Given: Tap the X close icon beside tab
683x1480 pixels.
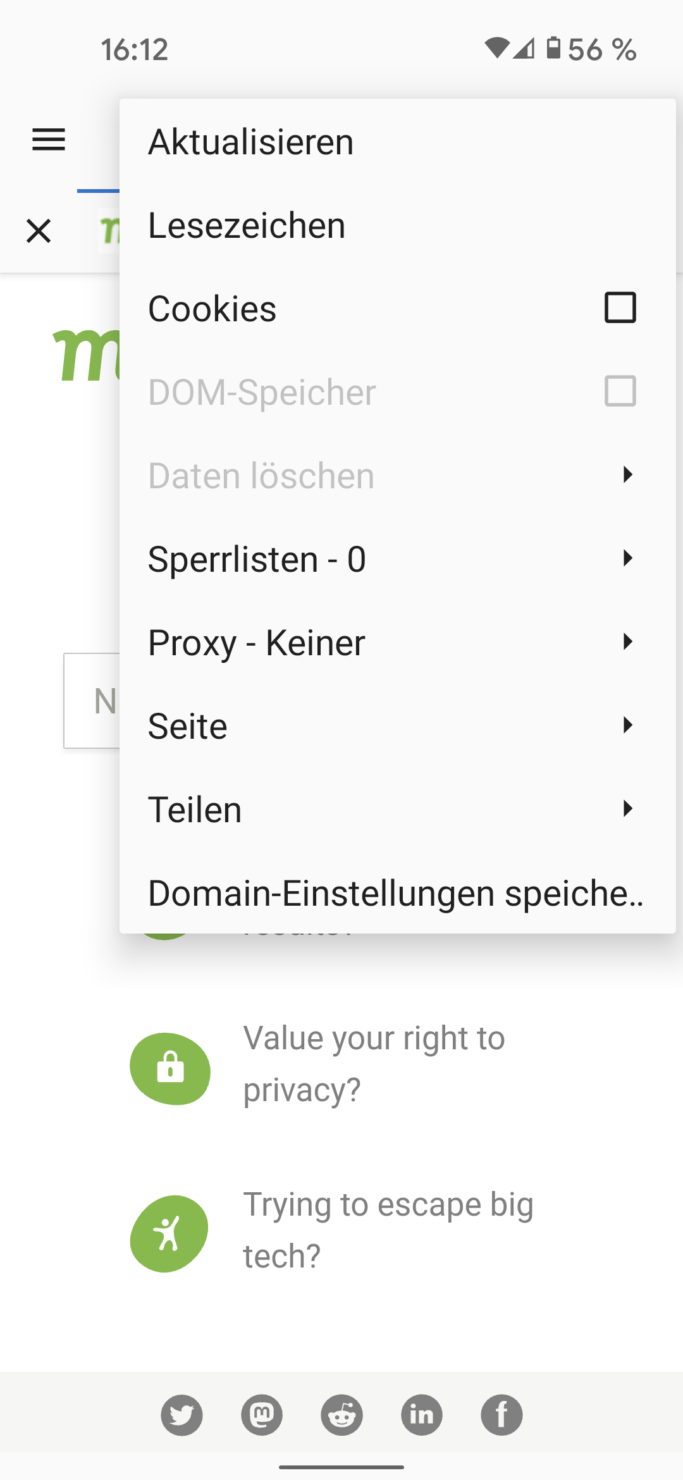Looking at the screenshot, I should [x=39, y=231].
